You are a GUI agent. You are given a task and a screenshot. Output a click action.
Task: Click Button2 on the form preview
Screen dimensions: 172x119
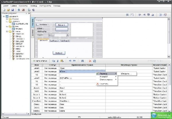pos(59,53)
